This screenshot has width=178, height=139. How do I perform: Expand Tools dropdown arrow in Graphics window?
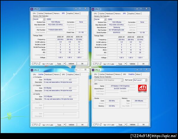(x=125, y=124)
